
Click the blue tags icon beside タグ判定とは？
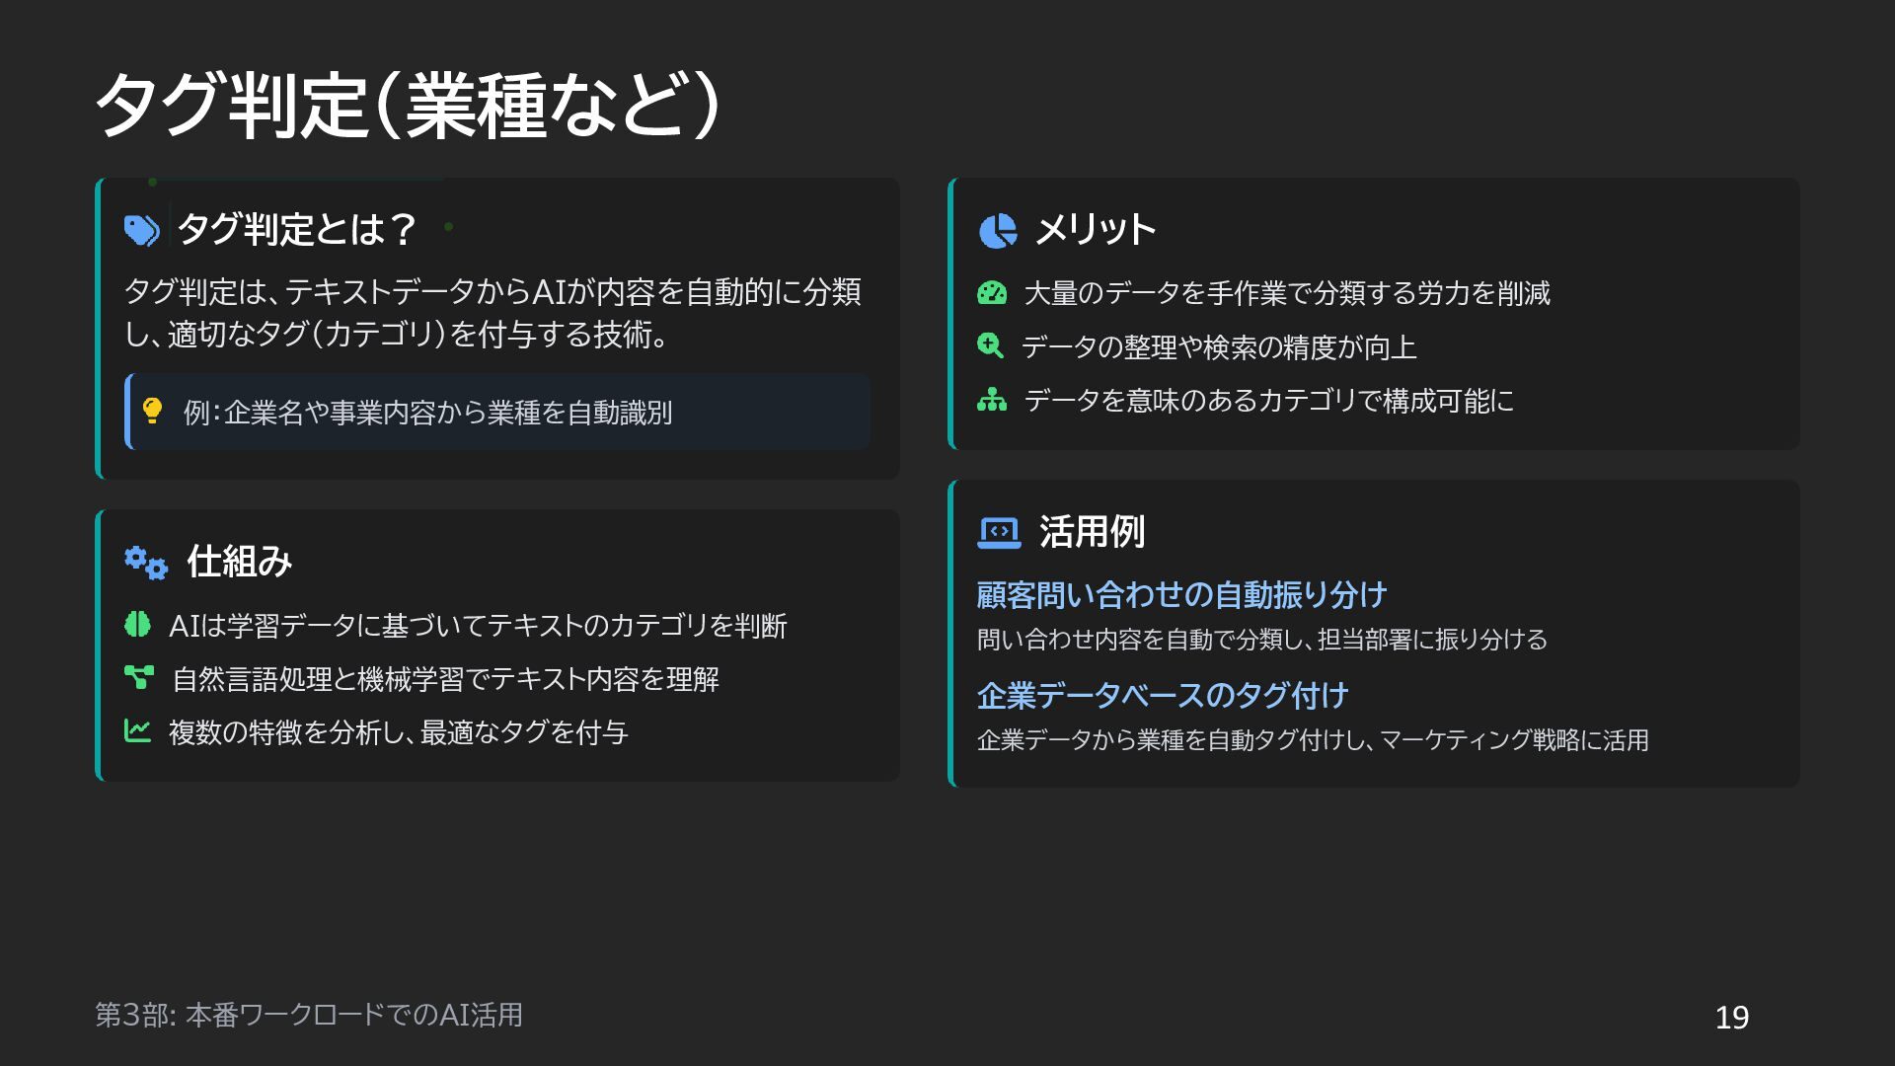[141, 230]
